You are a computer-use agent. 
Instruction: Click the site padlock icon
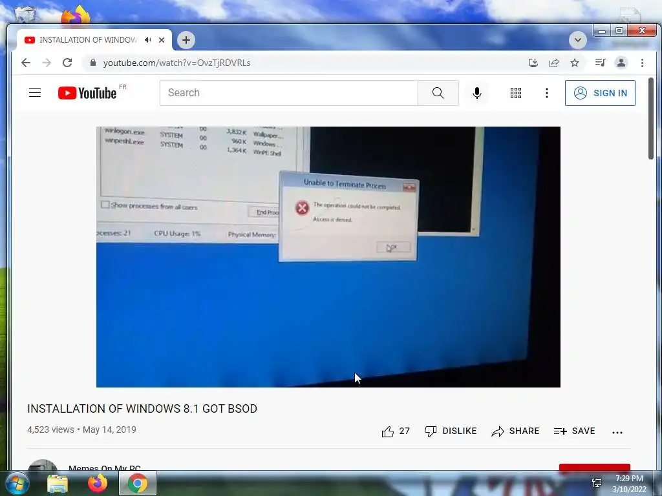tap(93, 63)
